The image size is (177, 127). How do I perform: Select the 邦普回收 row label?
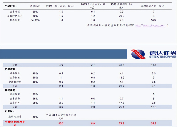click(15, 20)
